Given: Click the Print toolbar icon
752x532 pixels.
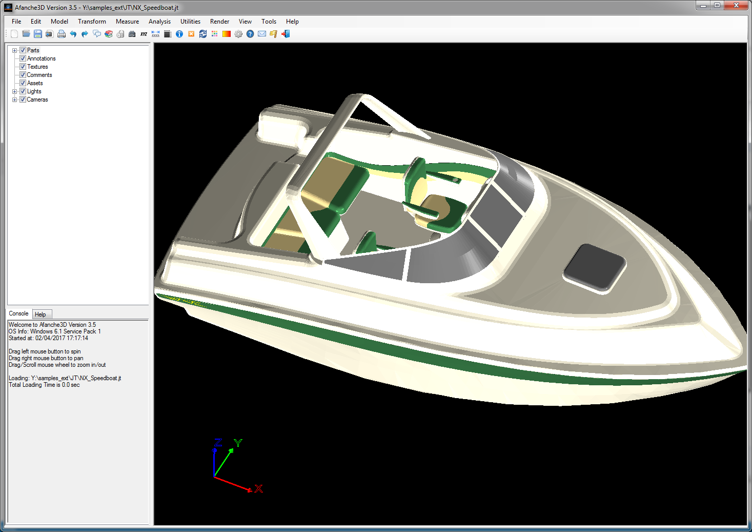Looking at the screenshot, I should pyautogui.click(x=62, y=34).
